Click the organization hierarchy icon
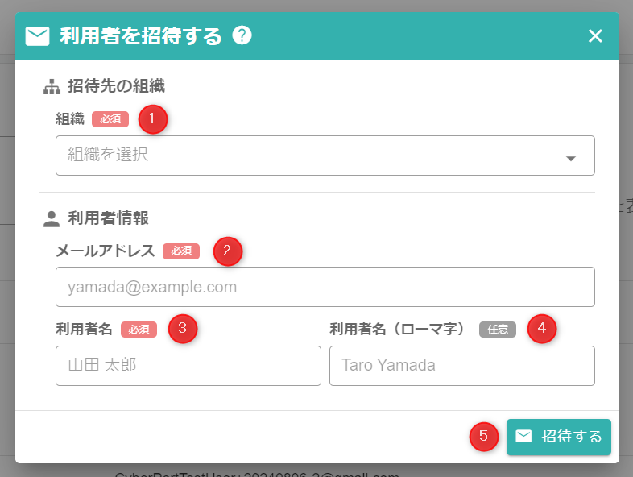The image size is (633, 477). pos(52,86)
